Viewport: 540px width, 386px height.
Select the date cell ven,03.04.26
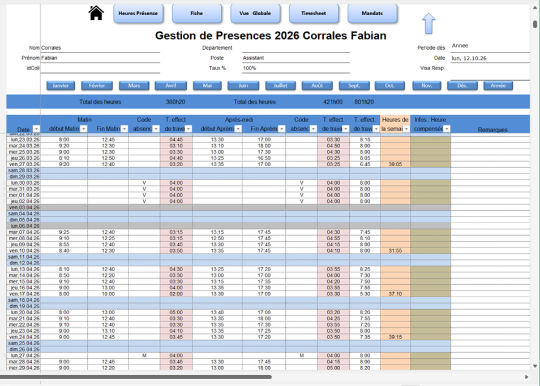point(23,207)
